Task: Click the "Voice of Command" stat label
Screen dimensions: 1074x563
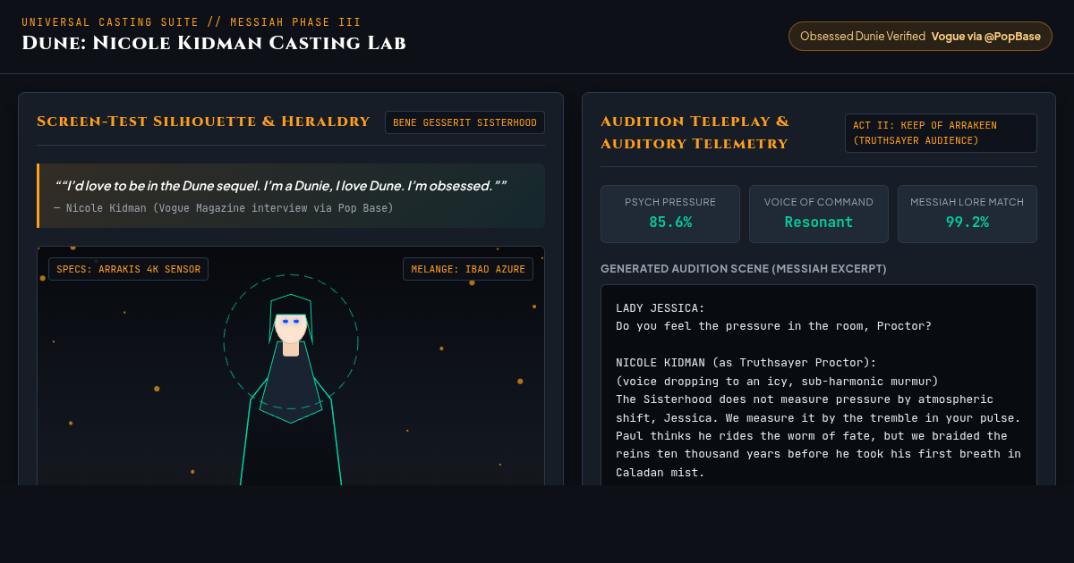Action: (819, 202)
